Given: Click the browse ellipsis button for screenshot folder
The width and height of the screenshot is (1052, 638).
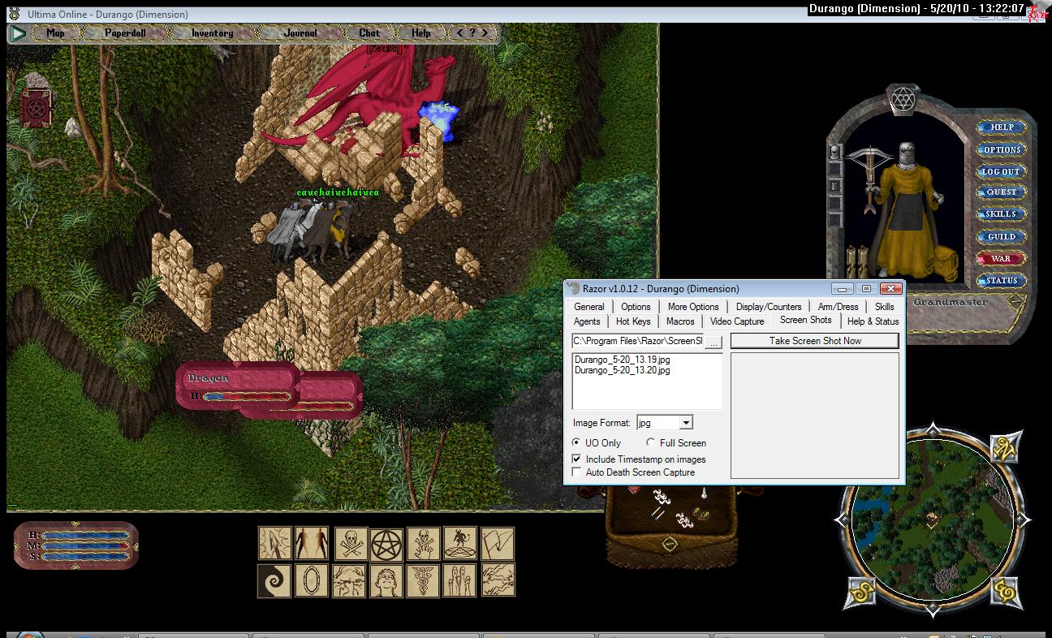Looking at the screenshot, I should click(714, 343).
